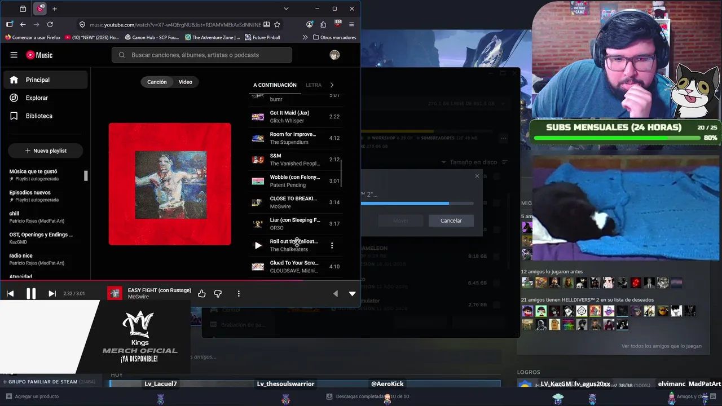
Task: Open the account avatar menu in YouTube Music
Action: (x=334, y=55)
